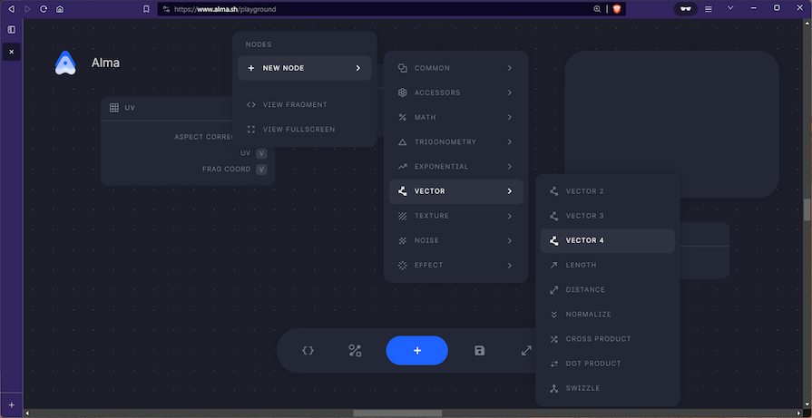Toggle the Frag Coord output socket
Viewport: 812px width, 418px height.
click(x=261, y=170)
